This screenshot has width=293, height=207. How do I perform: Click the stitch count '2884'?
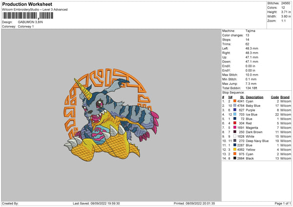tap(241, 159)
